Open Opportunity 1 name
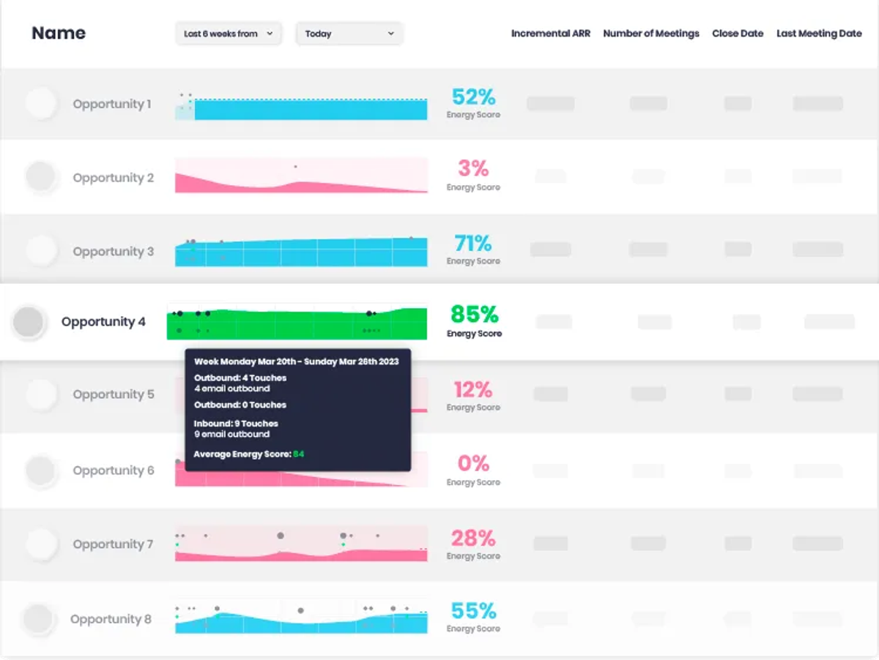 point(112,104)
